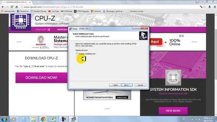Open the Camtasia studio bookmark
This screenshot has width=217, height=122.
(x=135, y=11)
